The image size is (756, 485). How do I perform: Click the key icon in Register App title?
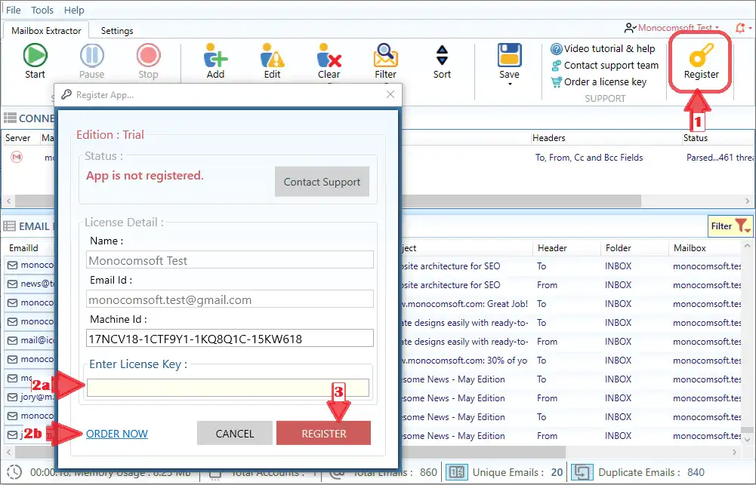pyautogui.click(x=66, y=94)
